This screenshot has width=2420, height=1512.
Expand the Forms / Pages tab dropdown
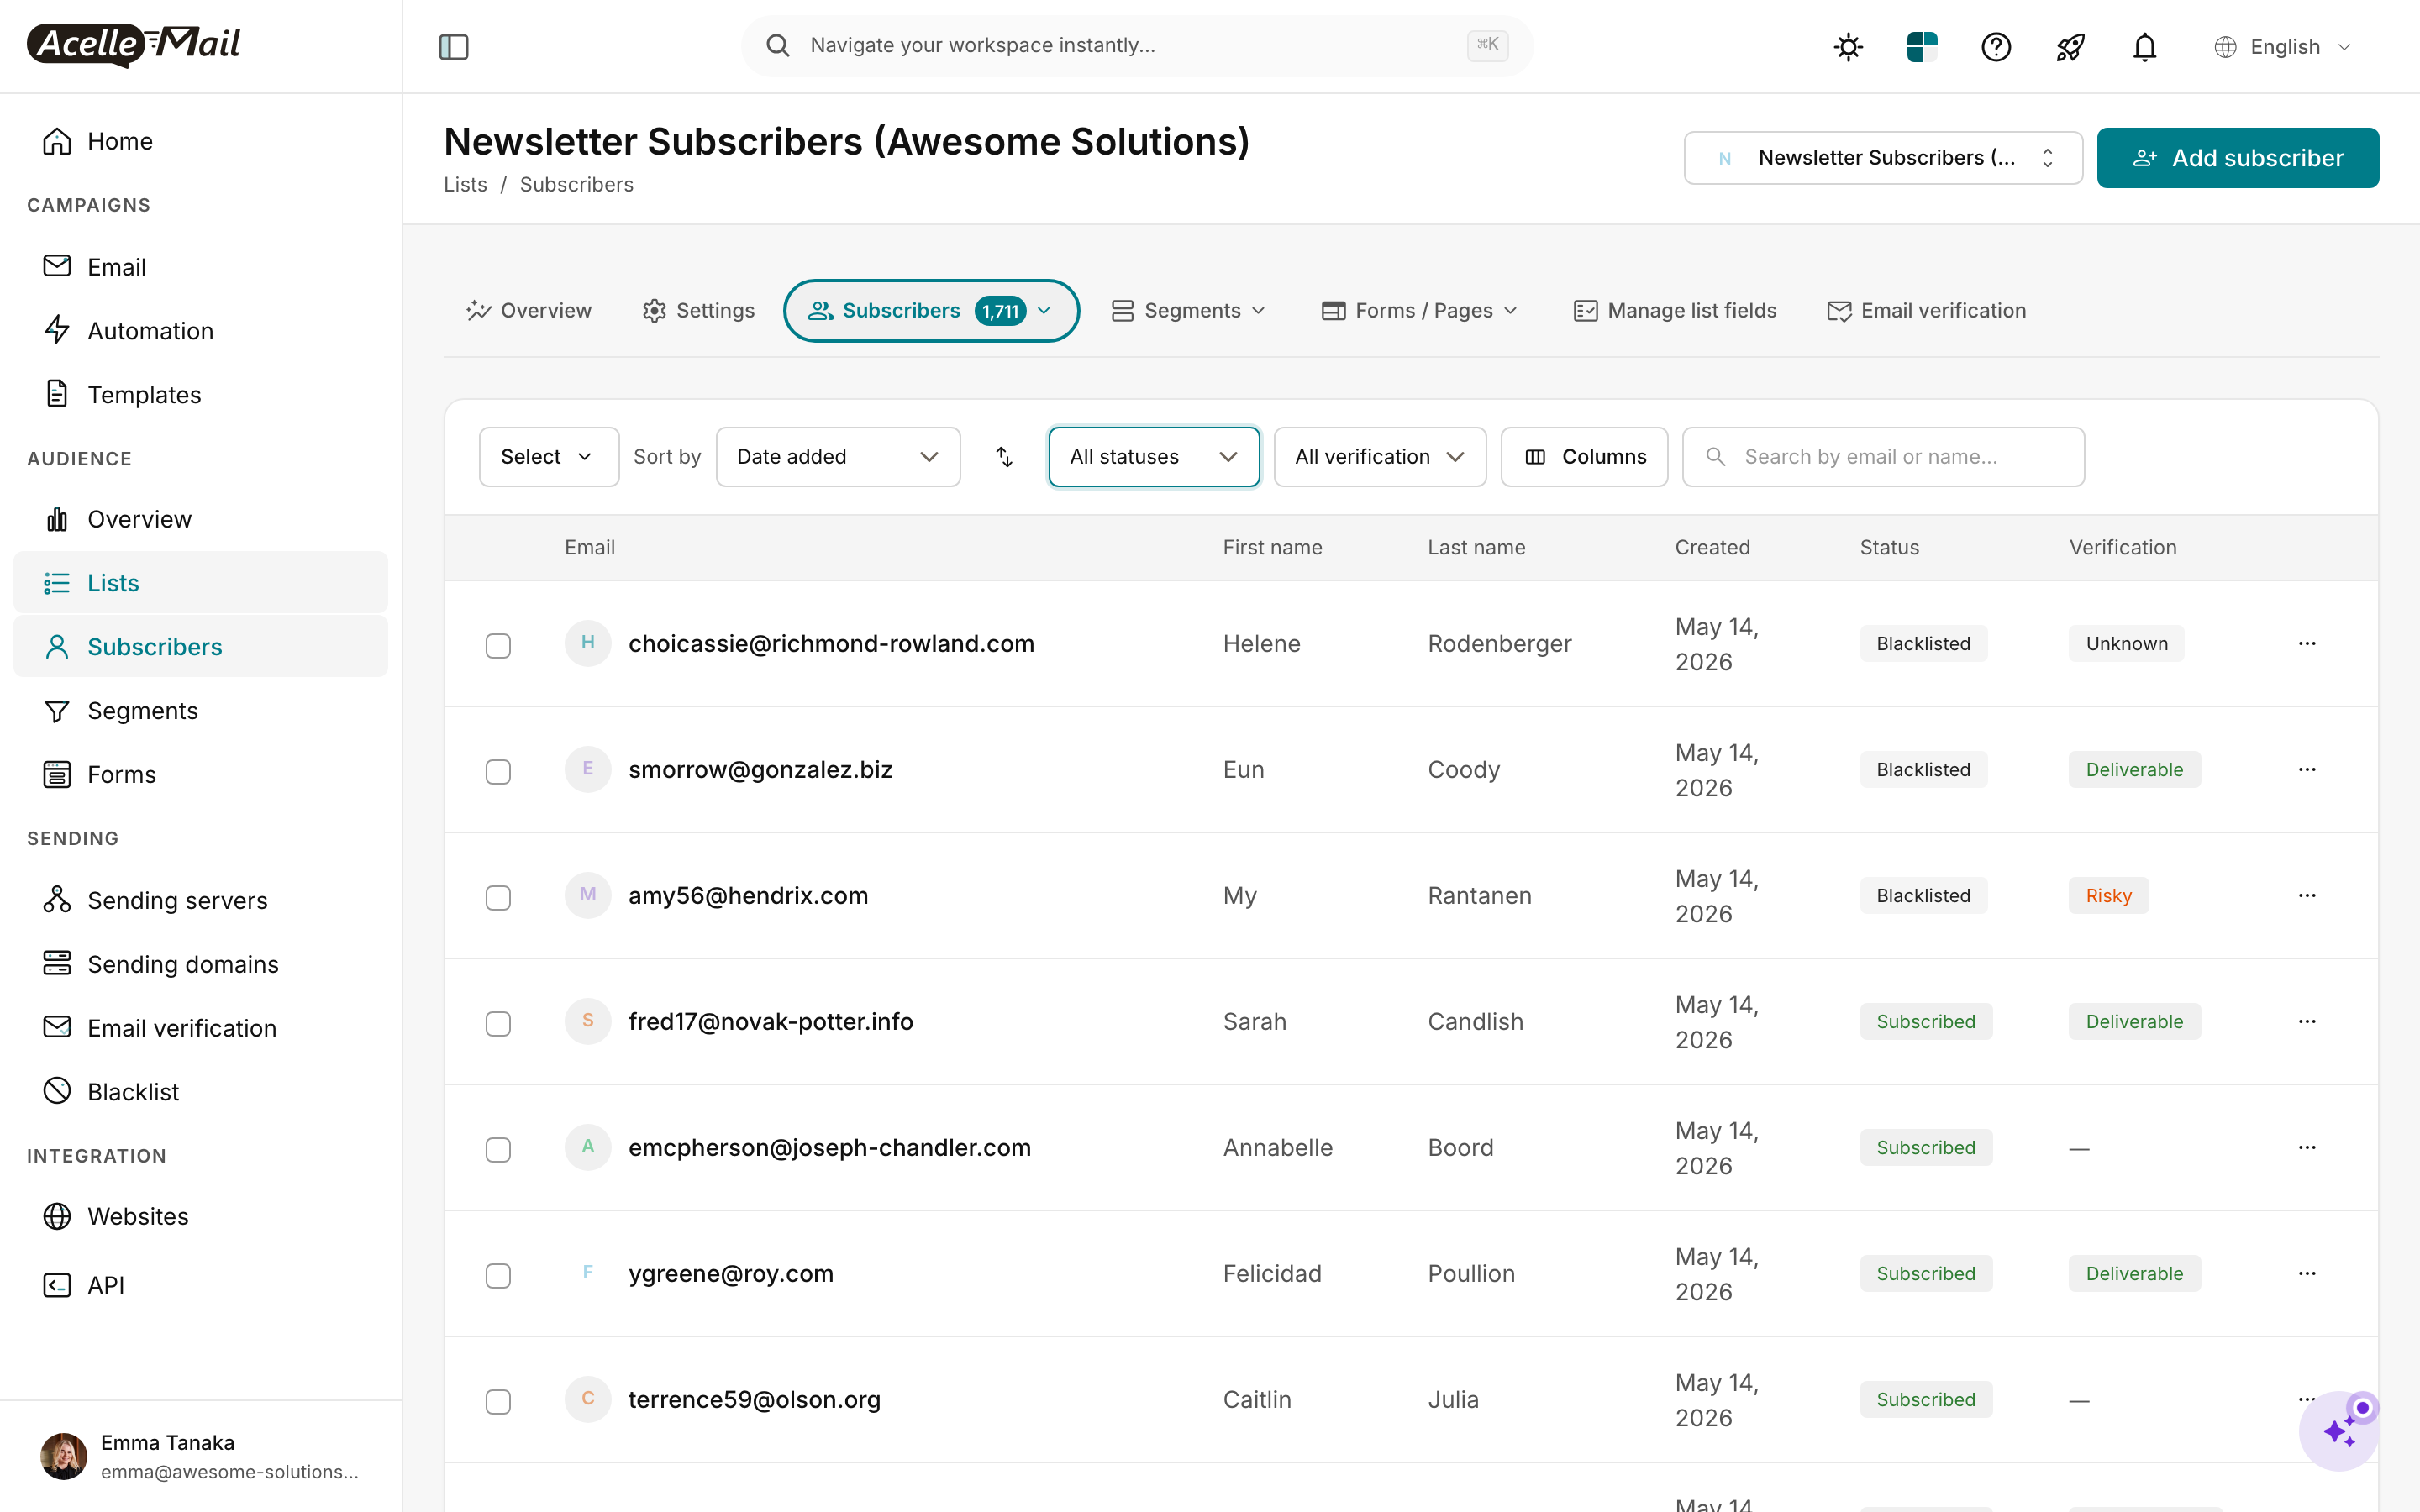pyautogui.click(x=1420, y=311)
